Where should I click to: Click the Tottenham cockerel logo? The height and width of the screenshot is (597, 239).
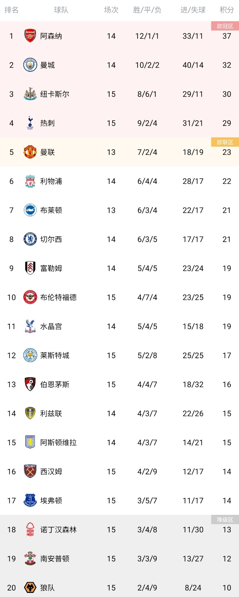click(x=30, y=123)
